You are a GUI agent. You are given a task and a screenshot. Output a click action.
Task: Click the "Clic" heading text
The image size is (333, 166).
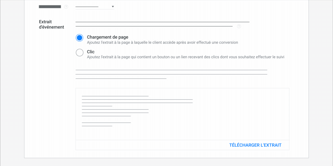[x=91, y=52]
